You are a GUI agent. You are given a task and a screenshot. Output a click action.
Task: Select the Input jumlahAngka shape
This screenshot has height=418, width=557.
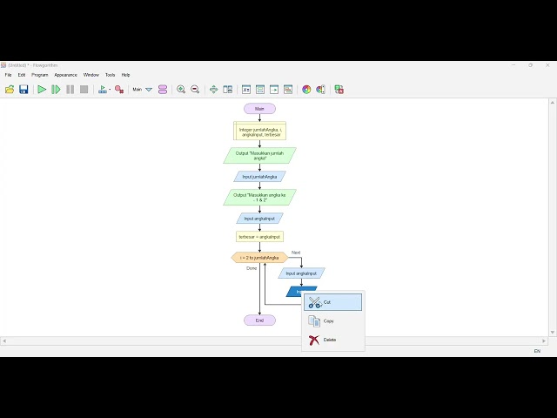259,177
